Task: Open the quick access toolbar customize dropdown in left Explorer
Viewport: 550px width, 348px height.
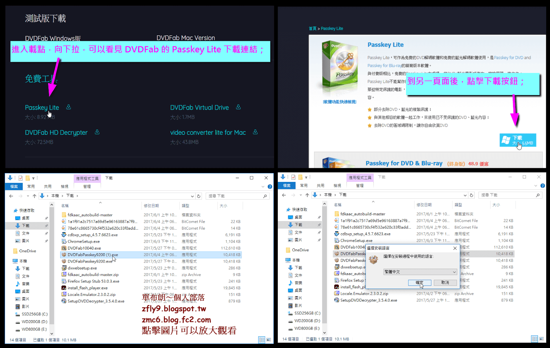Action: 33,178
